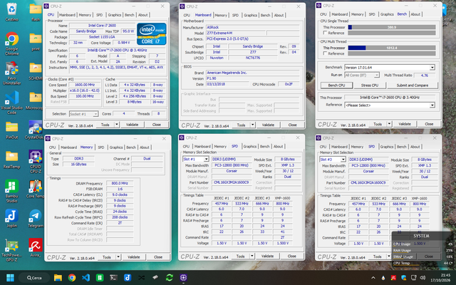Open the Cestino recycle bin desktop icon
This screenshot has height=285, width=456.
click(11, 12)
